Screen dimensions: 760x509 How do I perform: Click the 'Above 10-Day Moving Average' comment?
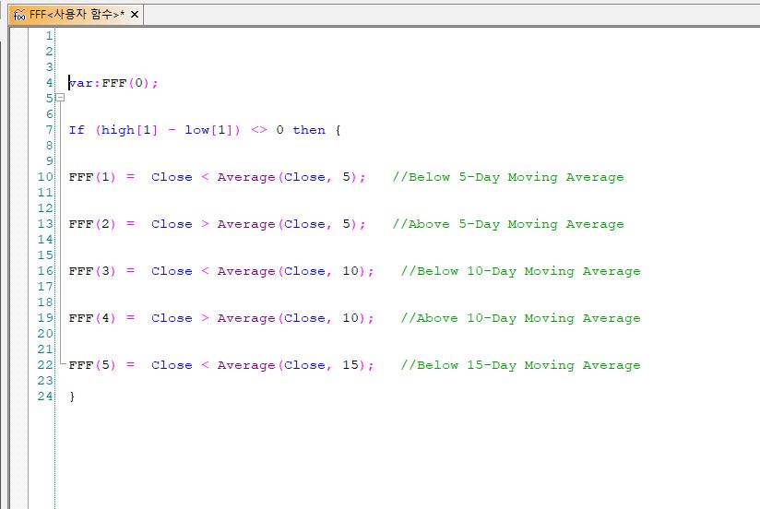point(520,318)
